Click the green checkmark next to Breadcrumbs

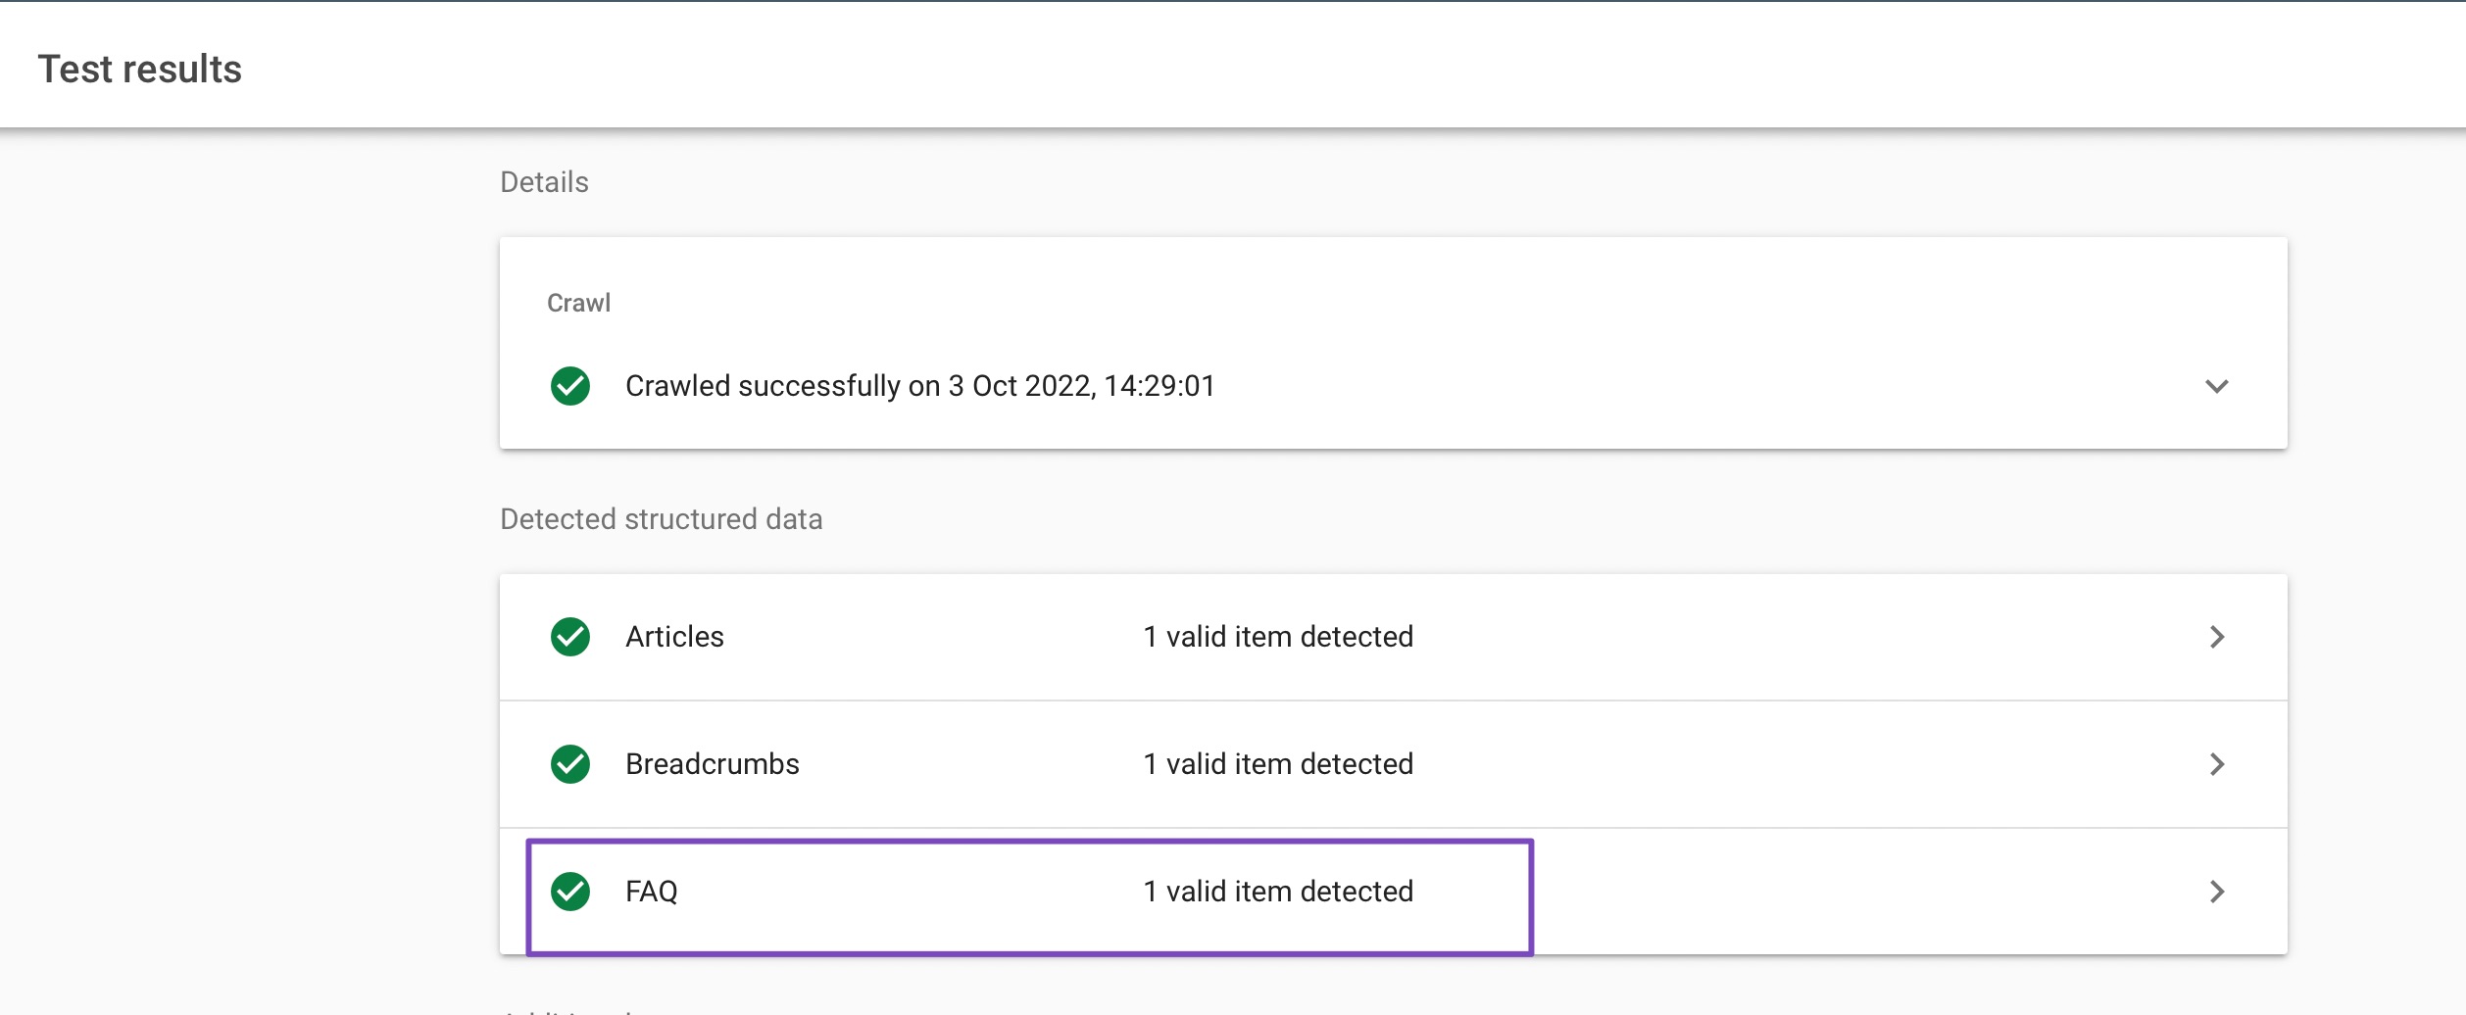(569, 764)
